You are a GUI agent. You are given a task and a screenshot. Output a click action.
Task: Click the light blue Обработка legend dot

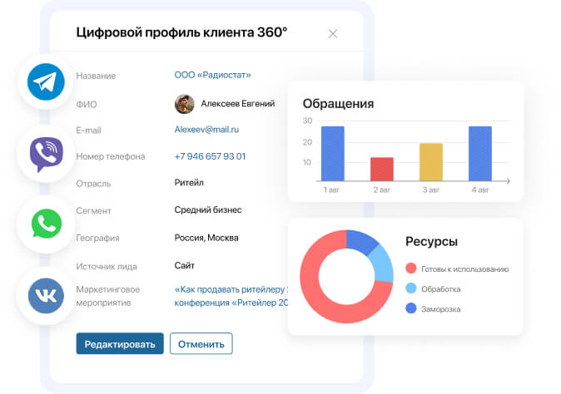[x=411, y=288]
